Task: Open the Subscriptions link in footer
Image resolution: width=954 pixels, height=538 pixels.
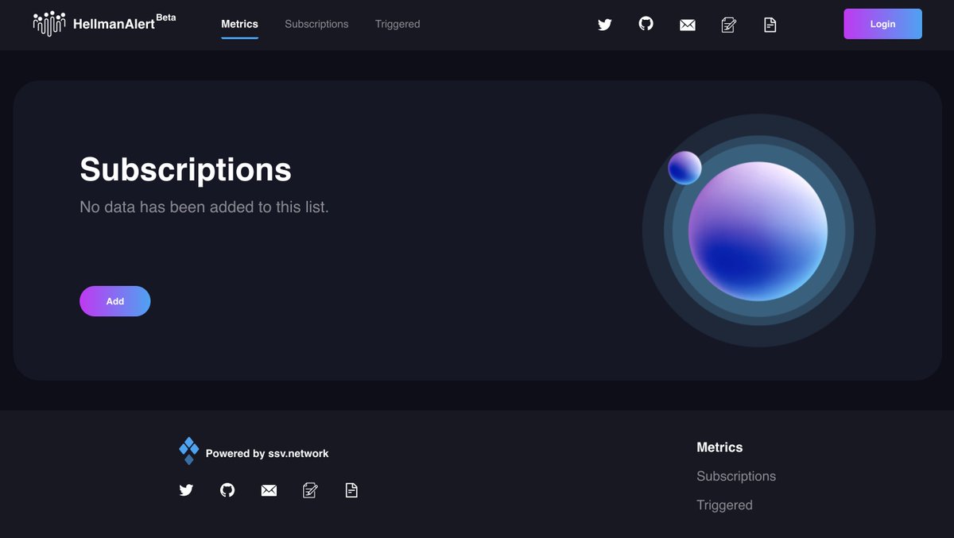Action: (736, 476)
